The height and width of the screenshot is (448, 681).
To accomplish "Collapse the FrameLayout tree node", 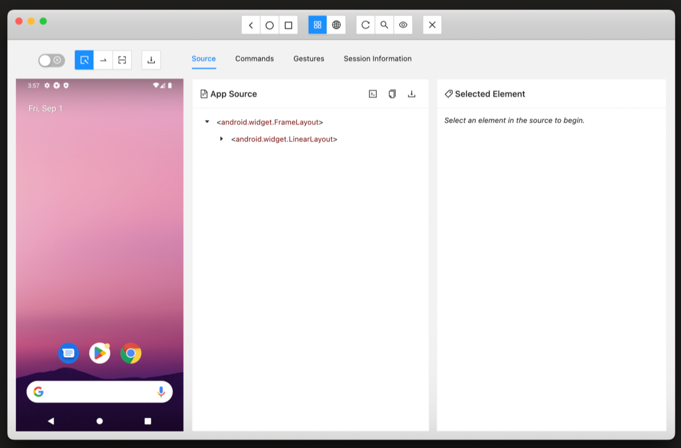I will click(x=207, y=121).
